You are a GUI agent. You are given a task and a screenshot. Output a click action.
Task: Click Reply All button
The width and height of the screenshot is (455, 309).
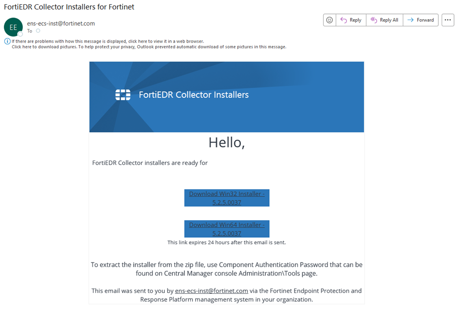tap(384, 20)
